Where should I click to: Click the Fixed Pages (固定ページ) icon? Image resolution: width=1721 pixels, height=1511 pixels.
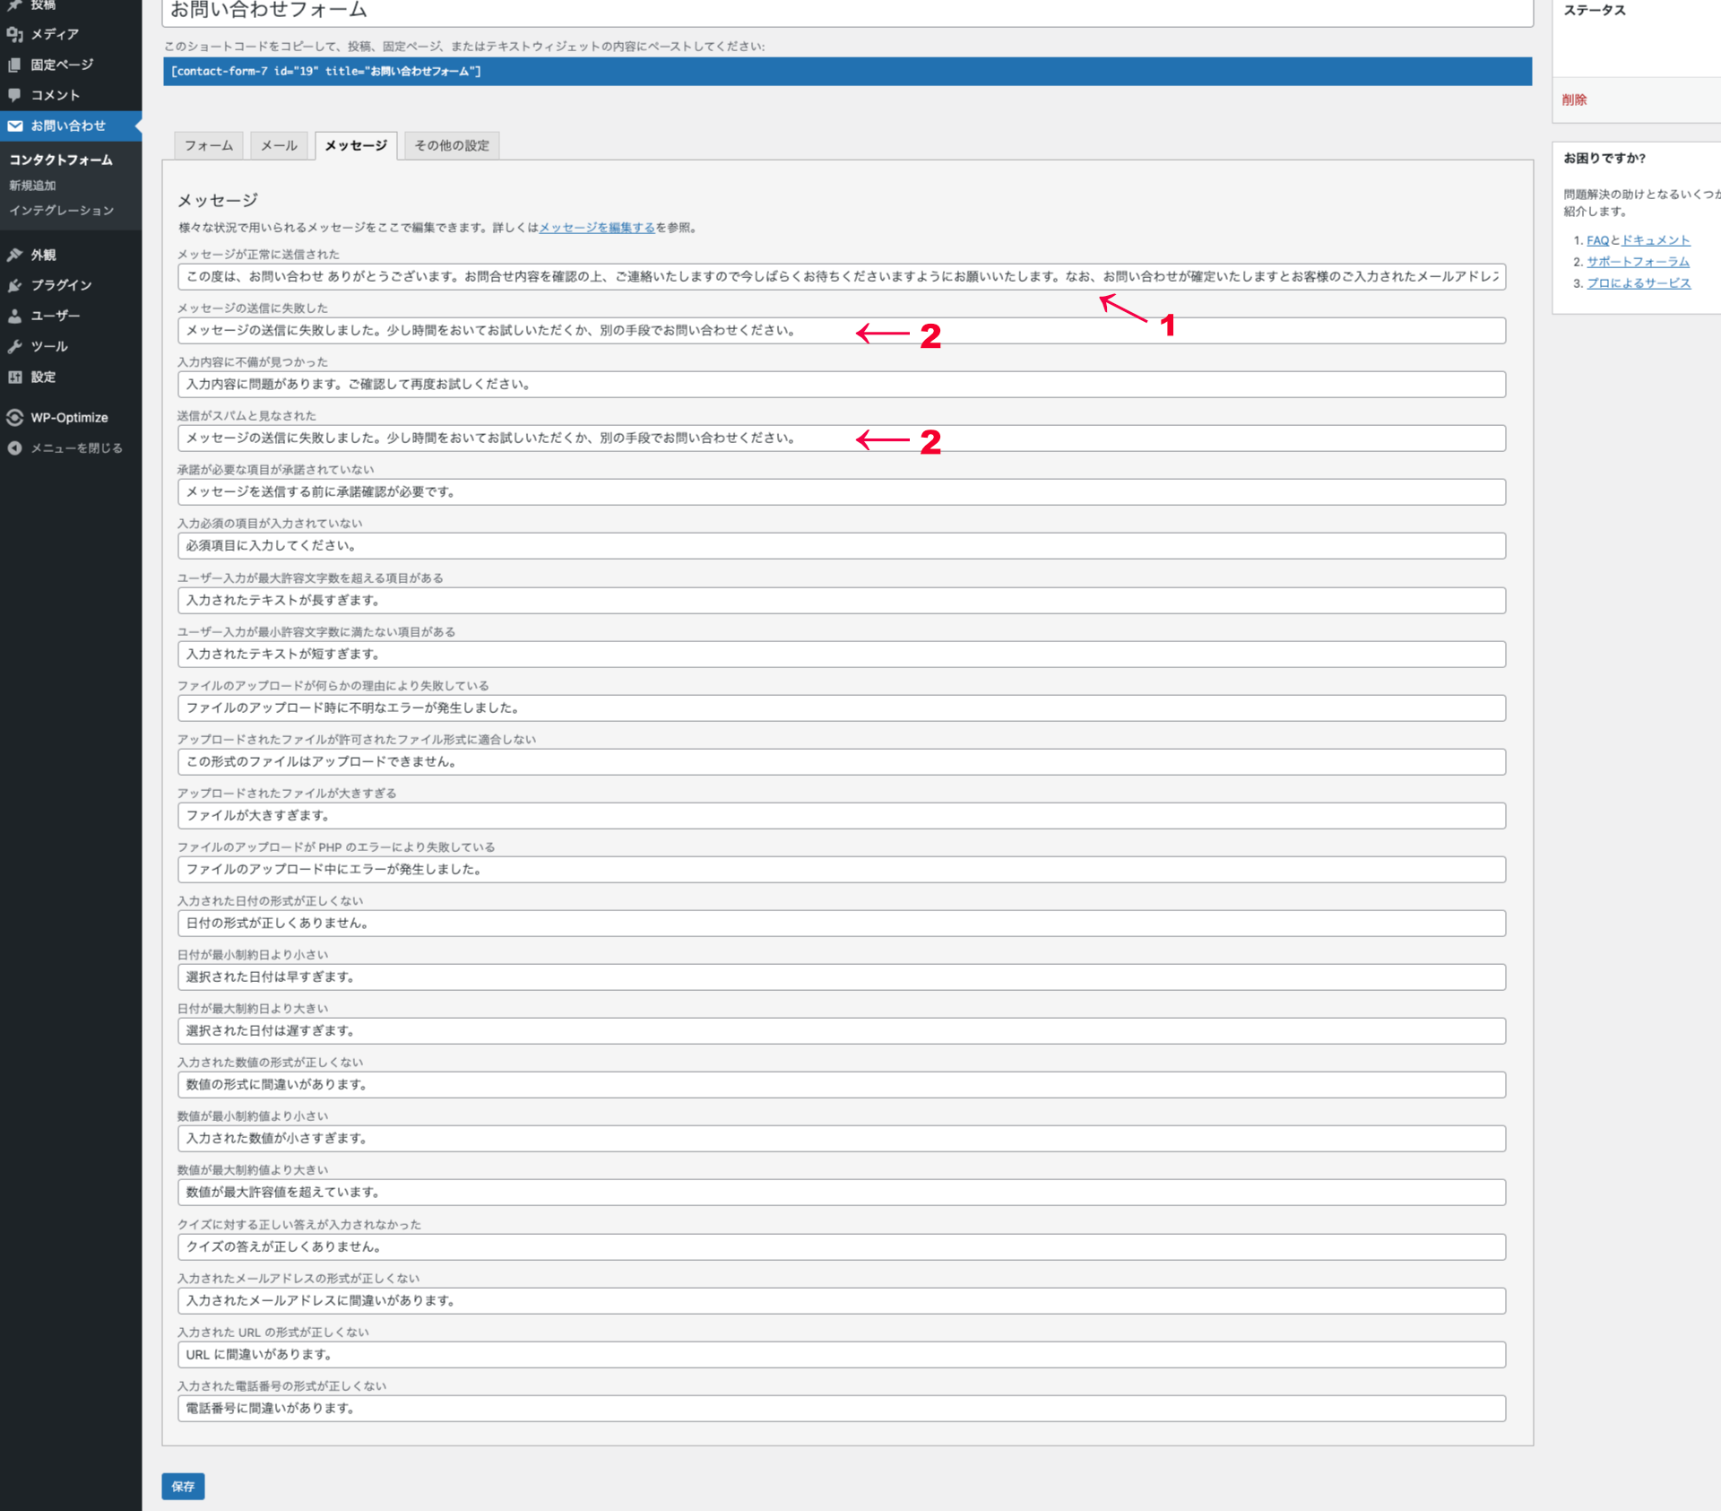pyautogui.click(x=14, y=65)
